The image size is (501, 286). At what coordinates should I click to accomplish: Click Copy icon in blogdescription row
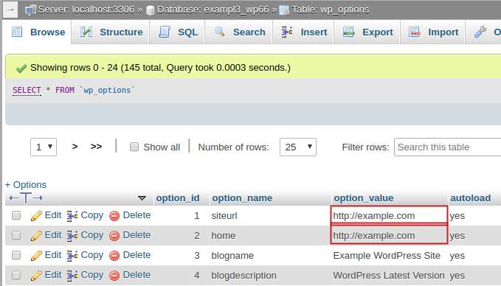[72, 276]
